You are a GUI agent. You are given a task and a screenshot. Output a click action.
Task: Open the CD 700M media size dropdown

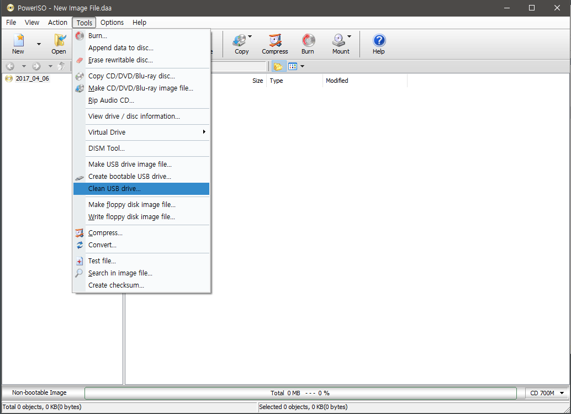[x=547, y=393]
